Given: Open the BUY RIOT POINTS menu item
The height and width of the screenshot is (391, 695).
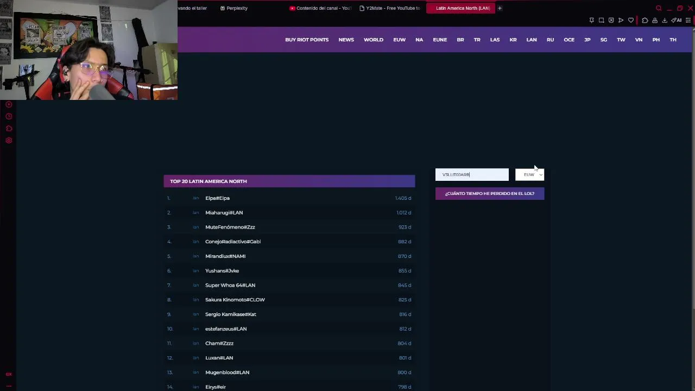Looking at the screenshot, I should [x=307, y=40].
